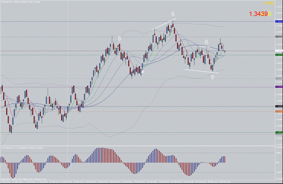283x184 pixels.
Task: Select the purple 1.34160 price tag
Action: click(279, 87)
